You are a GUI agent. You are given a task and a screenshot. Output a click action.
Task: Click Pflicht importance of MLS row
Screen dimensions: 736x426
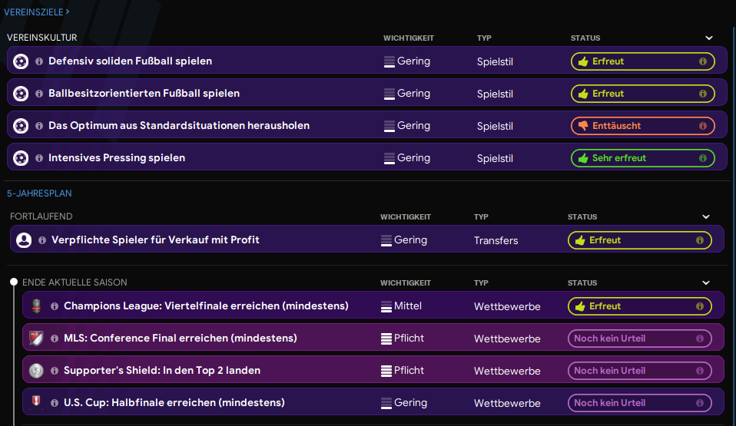(x=403, y=338)
